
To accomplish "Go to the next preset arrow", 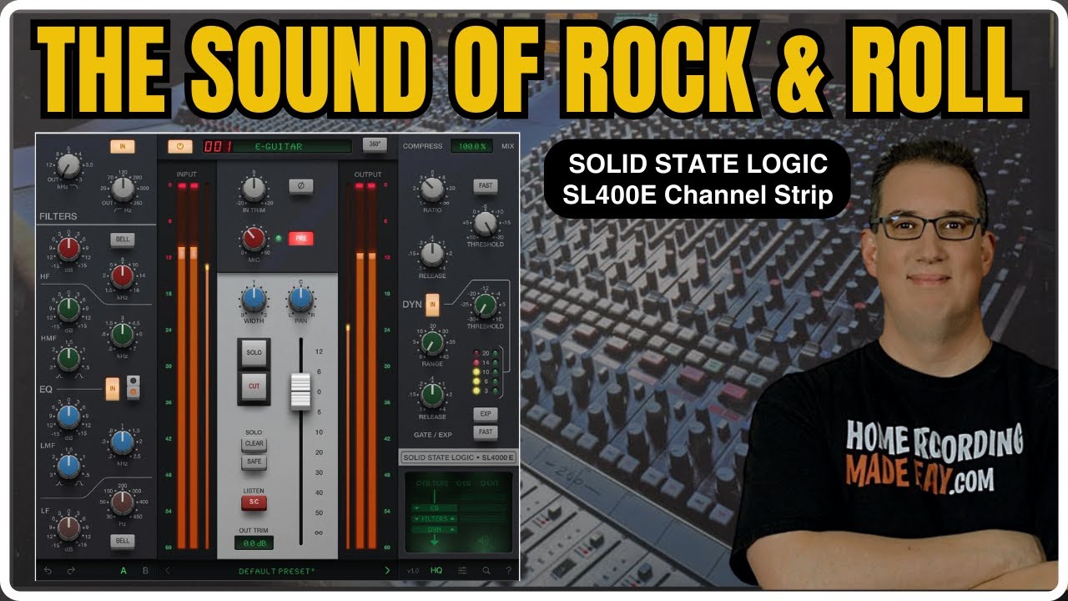I will click(387, 571).
